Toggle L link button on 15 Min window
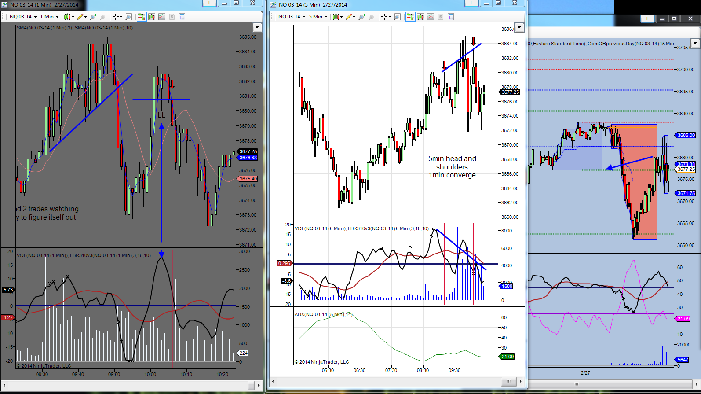Viewport: 701px width, 394px height. pos(647,18)
